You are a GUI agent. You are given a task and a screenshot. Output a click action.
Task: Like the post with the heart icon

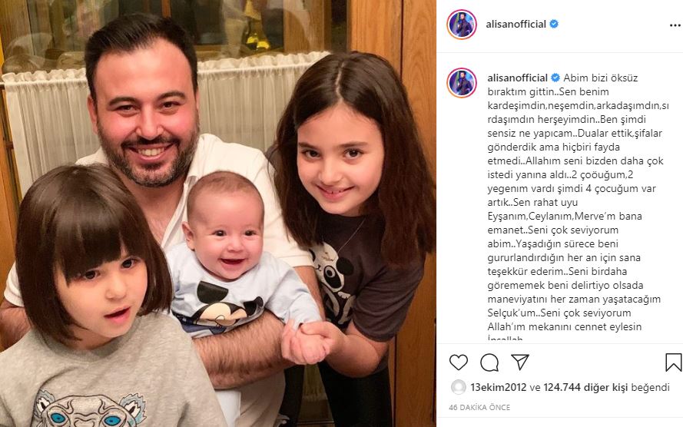click(458, 362)
